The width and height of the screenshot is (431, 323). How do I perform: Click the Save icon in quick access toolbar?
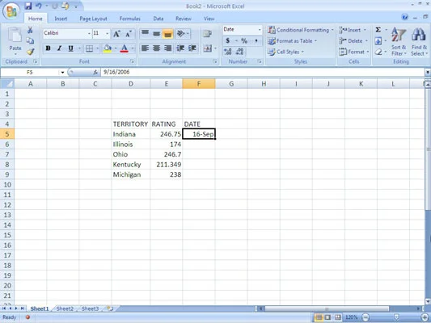point(28,6)
